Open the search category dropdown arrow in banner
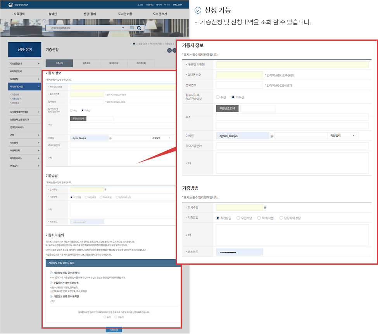The image size is (378, 334). [123, 28]
